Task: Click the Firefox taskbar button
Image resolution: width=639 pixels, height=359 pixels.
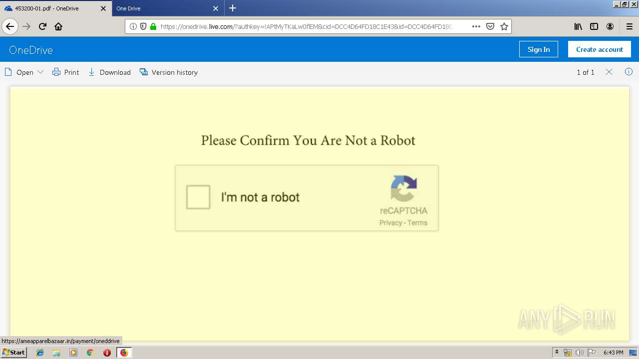Action: click(124, 353)
